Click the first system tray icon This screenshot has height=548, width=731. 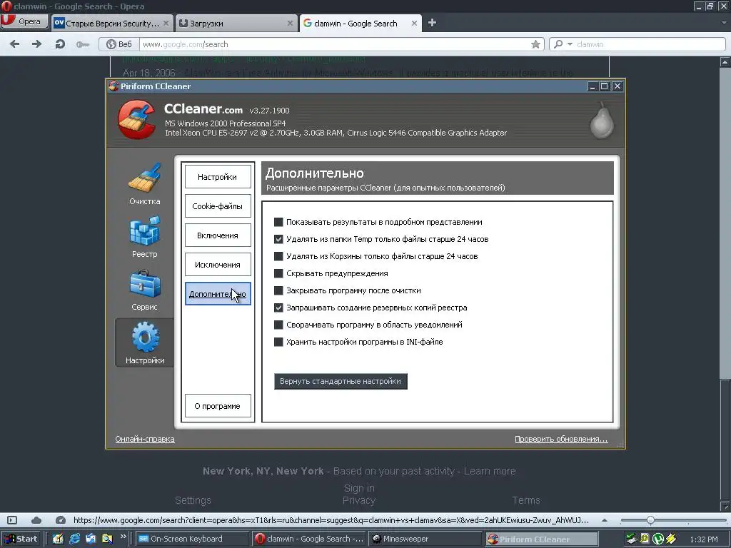[x=631, y=539]
